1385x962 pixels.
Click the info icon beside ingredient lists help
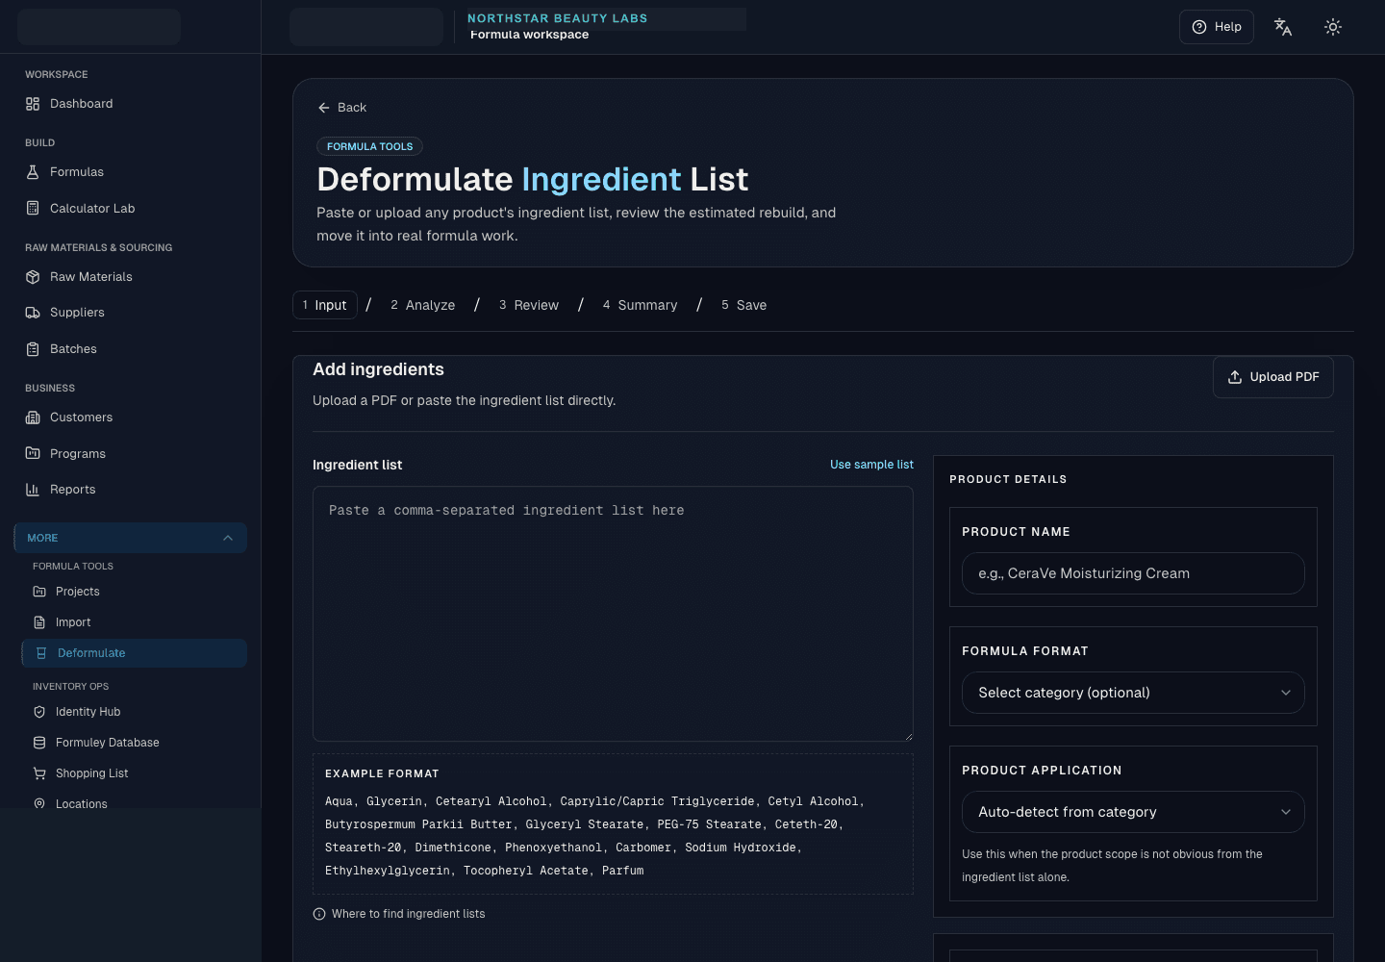coord(319,914)
